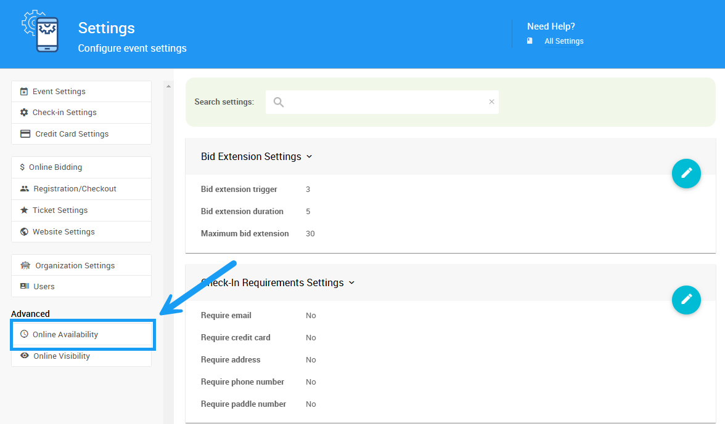This screenshot has width=725, height=424.
Task: Clear the search settings field with X
Action: tap(491, 102)
